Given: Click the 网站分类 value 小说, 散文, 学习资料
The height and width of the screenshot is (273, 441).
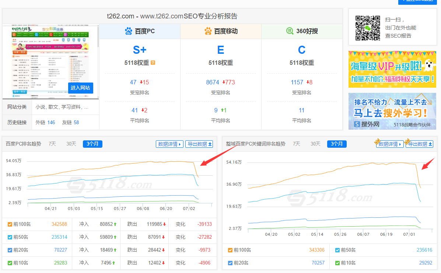Looking at the screenshot, I should coord(62,107).
